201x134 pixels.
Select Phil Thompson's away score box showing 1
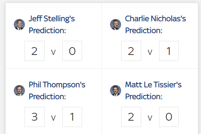point(72,117)
